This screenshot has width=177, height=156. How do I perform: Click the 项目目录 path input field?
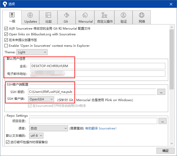coord(93,121)
